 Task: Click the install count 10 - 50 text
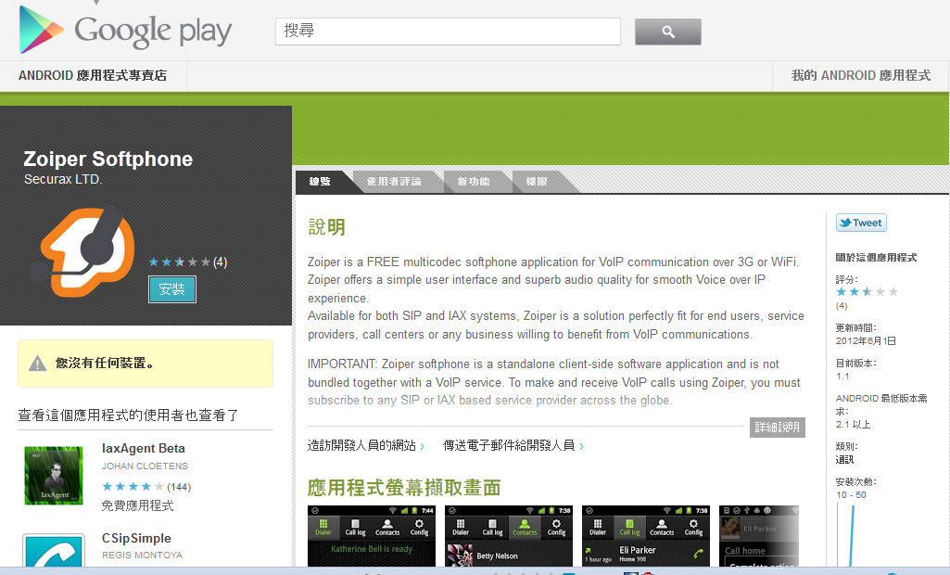(851, 495)
